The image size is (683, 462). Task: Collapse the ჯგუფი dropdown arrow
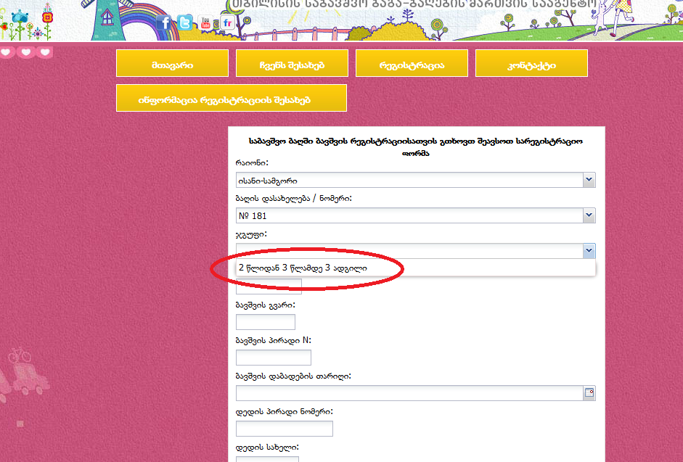pos(589,251)
